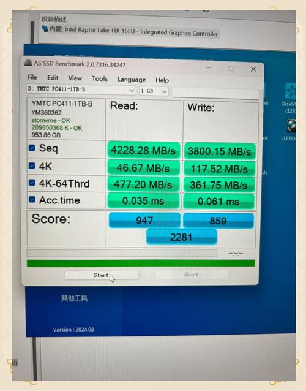Viewport: 306px width, 391px height.
Task: Close the AS SSD Benchmark window
Action: (253, 69)
